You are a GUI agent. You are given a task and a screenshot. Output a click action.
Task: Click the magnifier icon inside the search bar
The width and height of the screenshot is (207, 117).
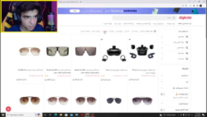point(174,18)
